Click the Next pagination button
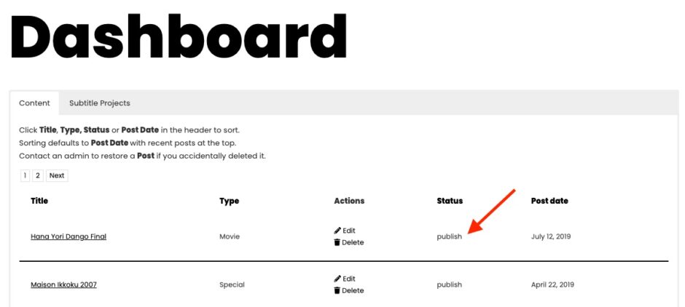The height and width of the screenshot is (307, 685). click(x=57, y=176)
